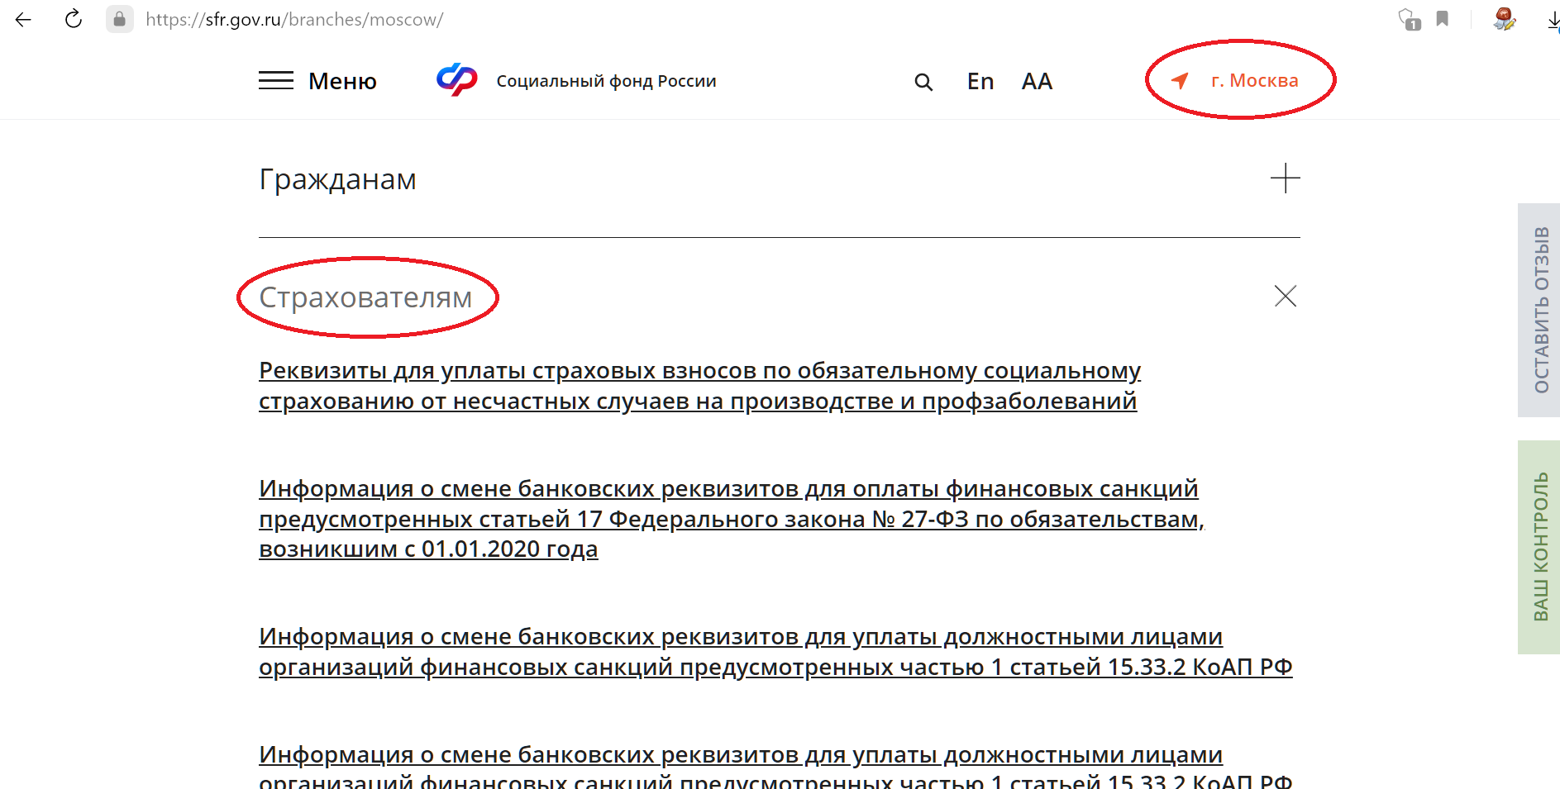Click the wax seal signature extension icon
Viewport: 1560px width, 789px height.
pyautogui.click(x=1504, y=20)
